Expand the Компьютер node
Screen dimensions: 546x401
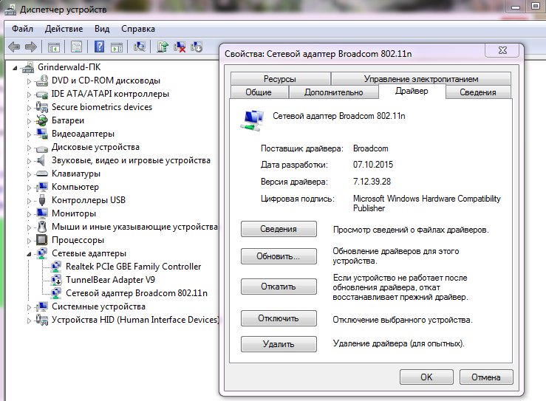pyautogui.click(x=30, y=188)
